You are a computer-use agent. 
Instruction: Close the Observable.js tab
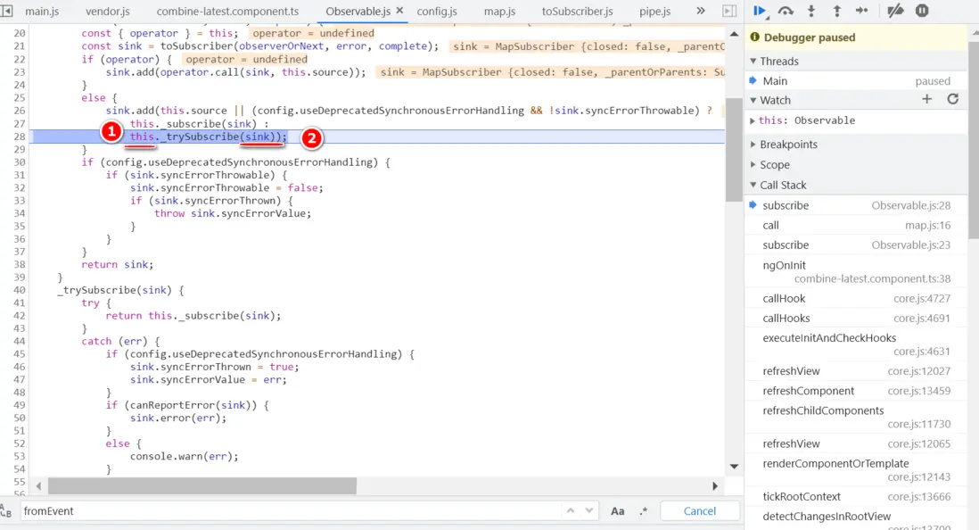click(x=399, y=11)
